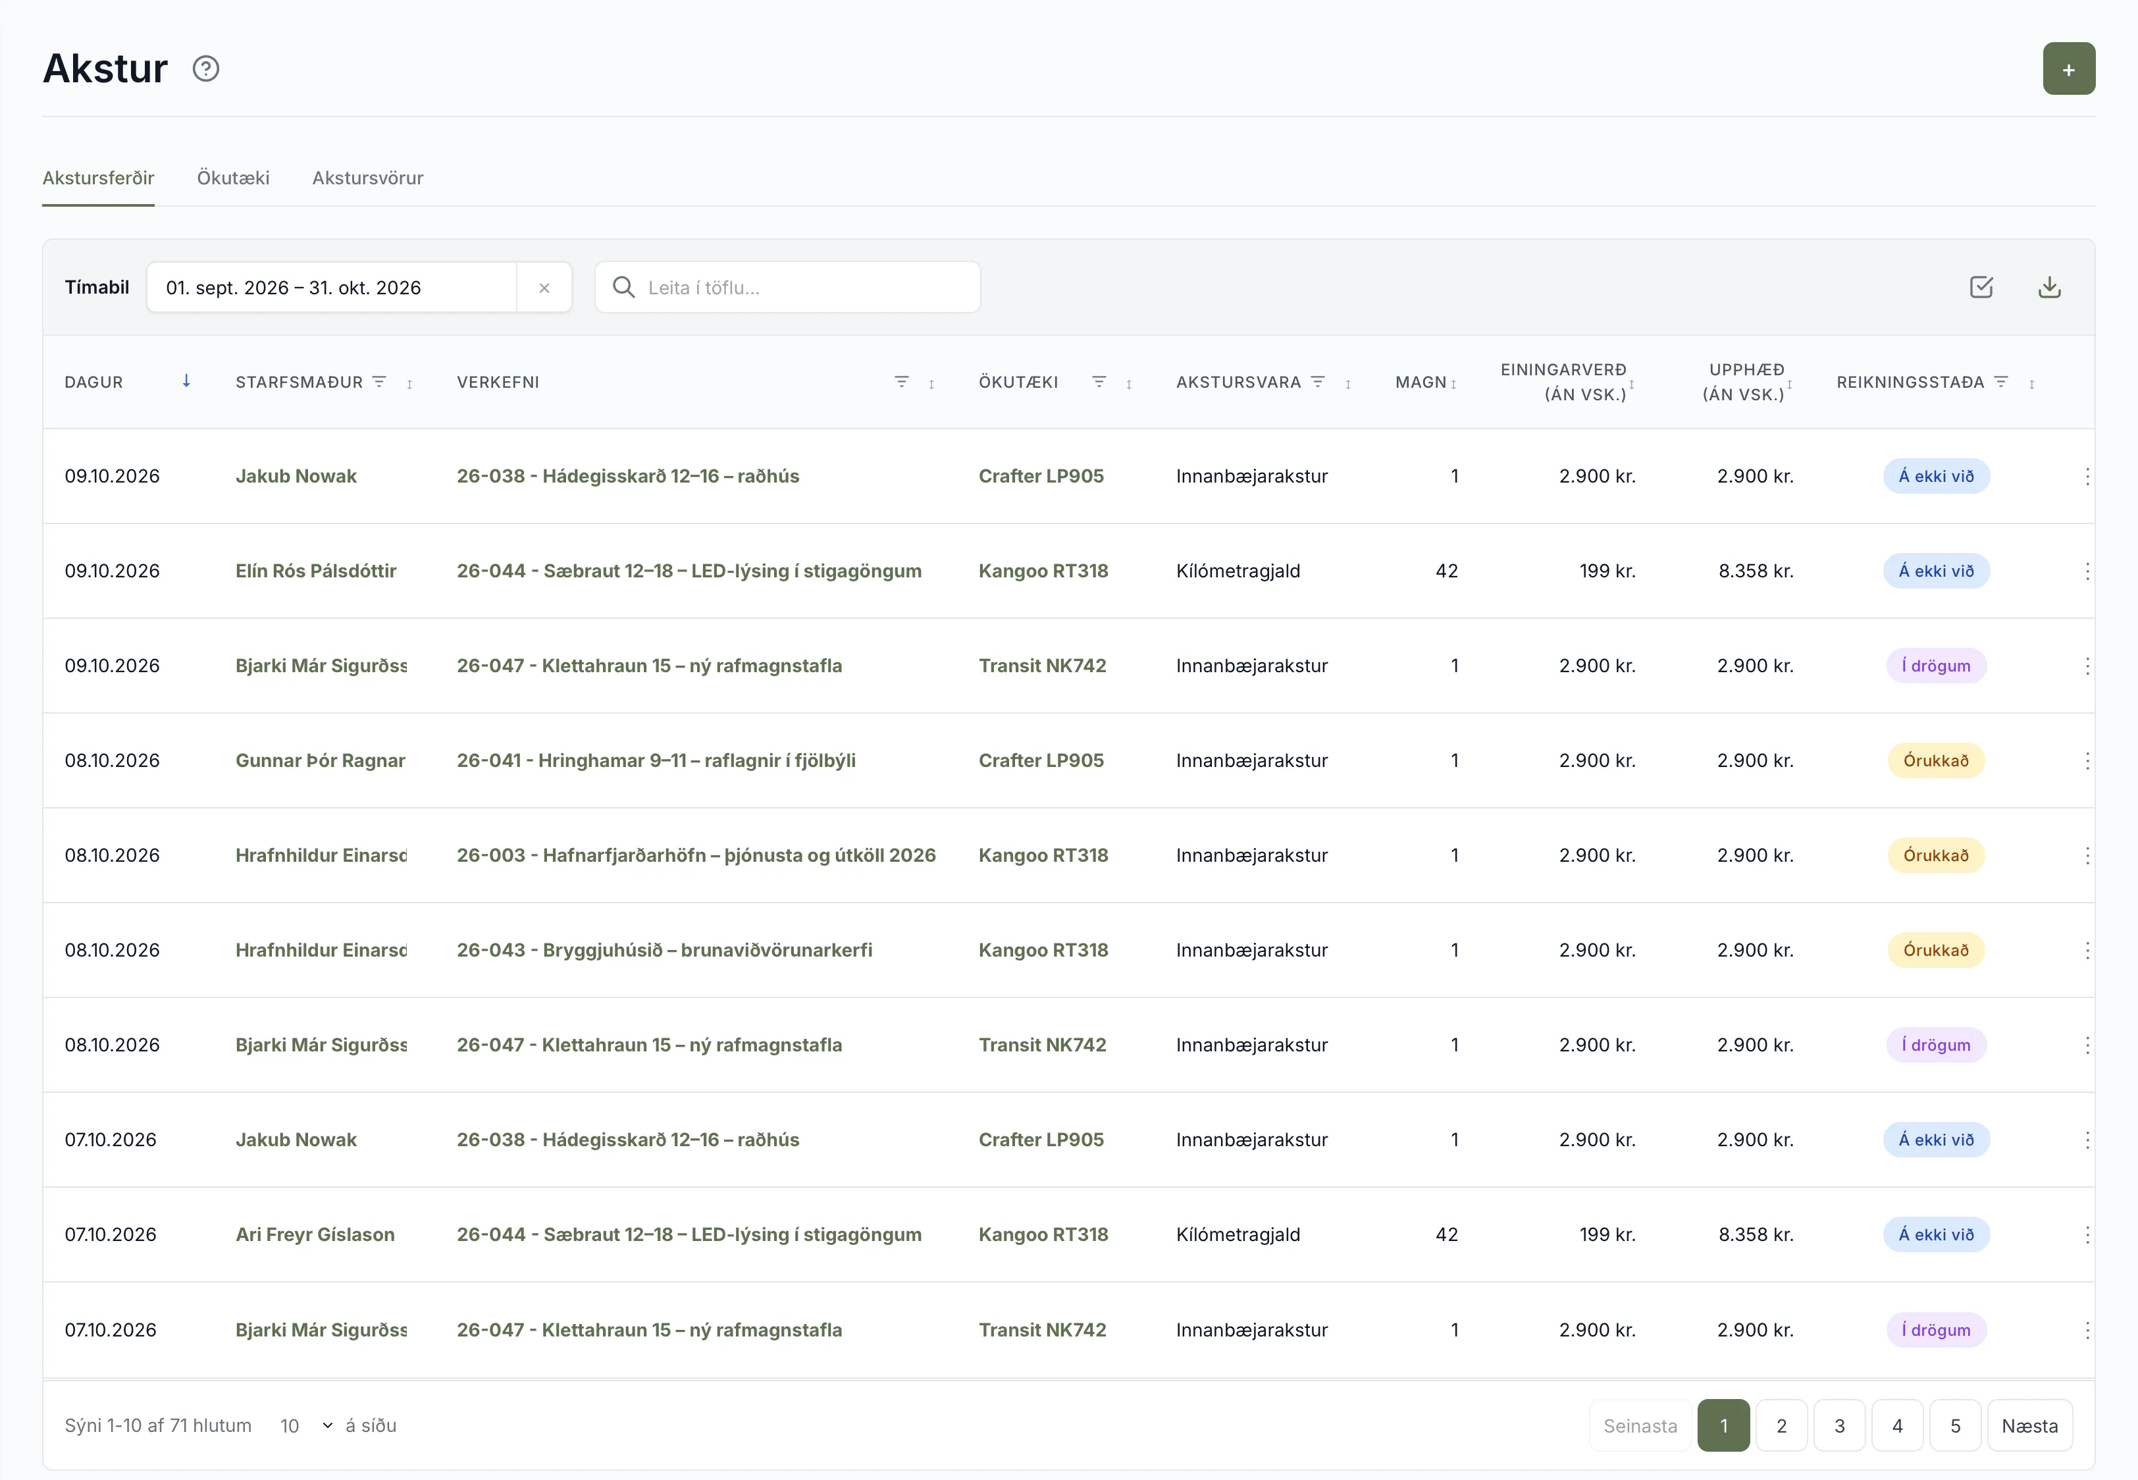Image resolution: width=2138 pixels, height=1480 pixels.
Task: Open the help icon next to Akstur
Action: pos(206,68)
